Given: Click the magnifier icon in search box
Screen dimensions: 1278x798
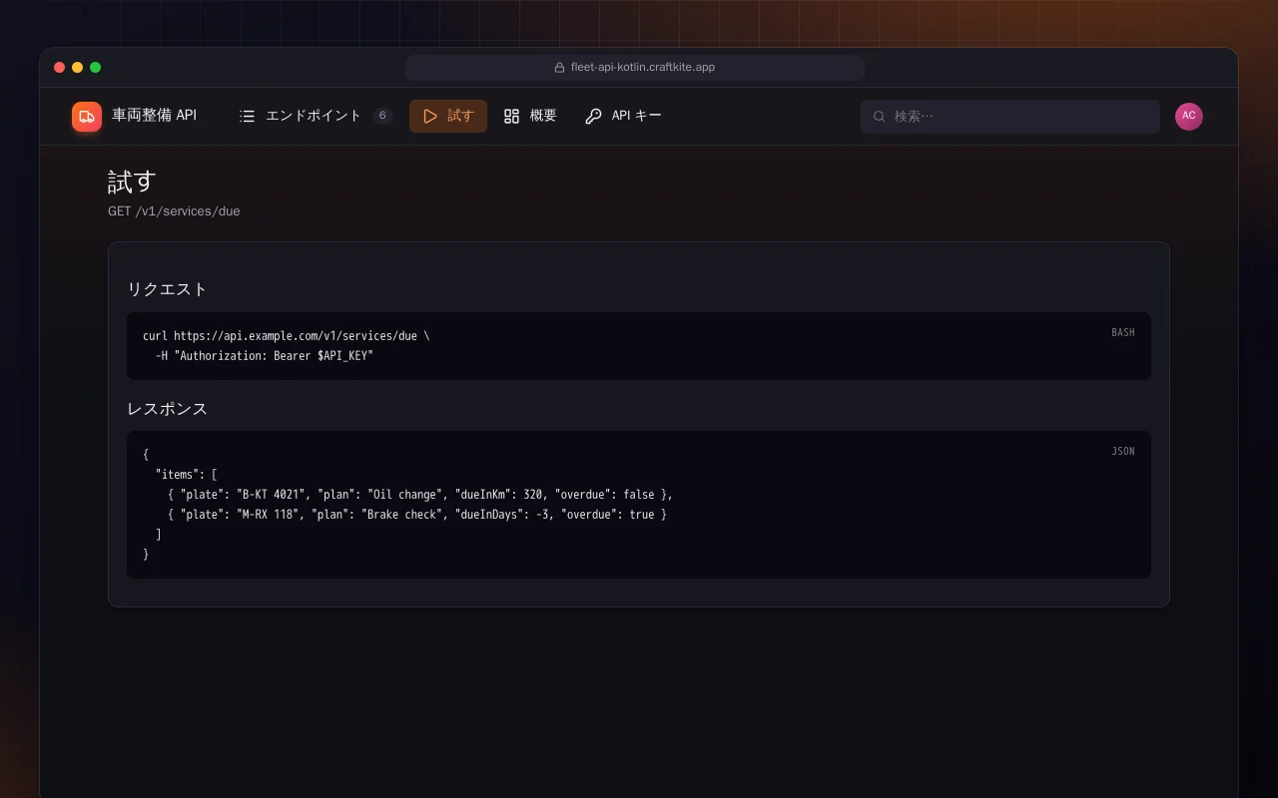Looking at the screenshot, I should tap(880, 117).
